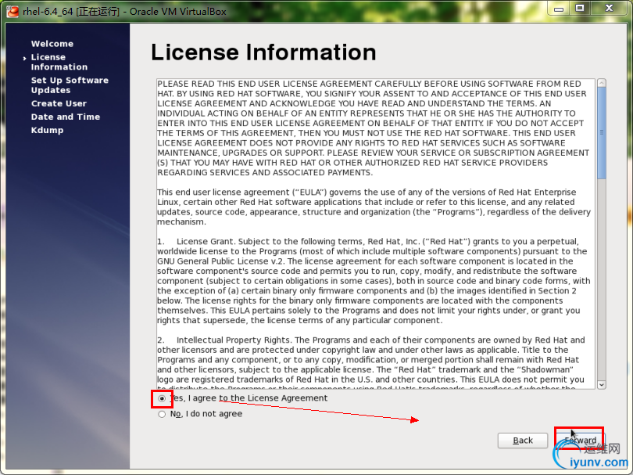Click the "1. License Grant" paragraph
The image size is (633, 475).
[374, 281]
